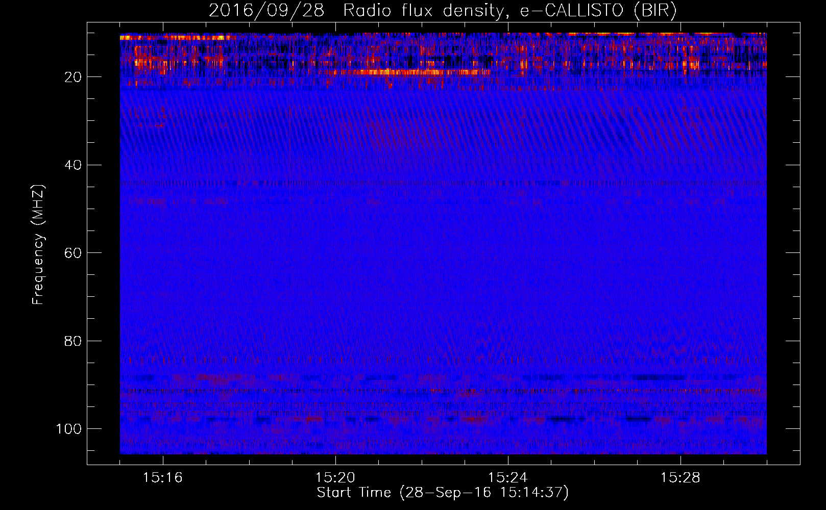Click the 80 MHz frequency tick label
The height and width of the screenshot is (510, 826).
point(73,341)
